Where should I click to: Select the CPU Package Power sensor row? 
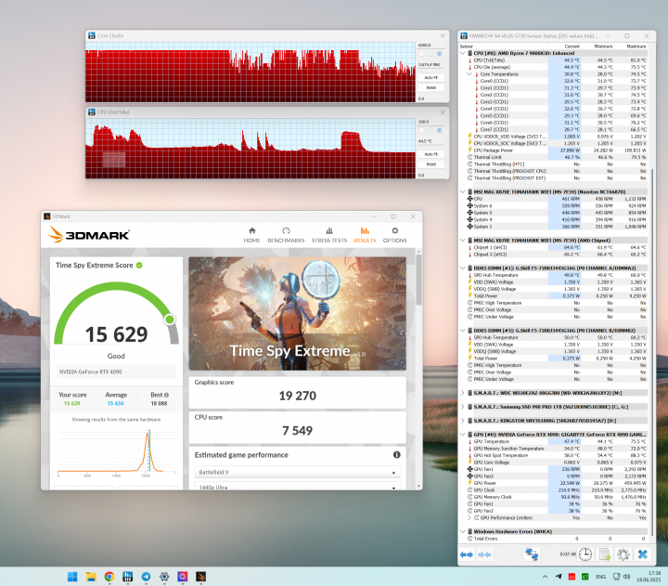pyautogui.click(x=558, y=150)
